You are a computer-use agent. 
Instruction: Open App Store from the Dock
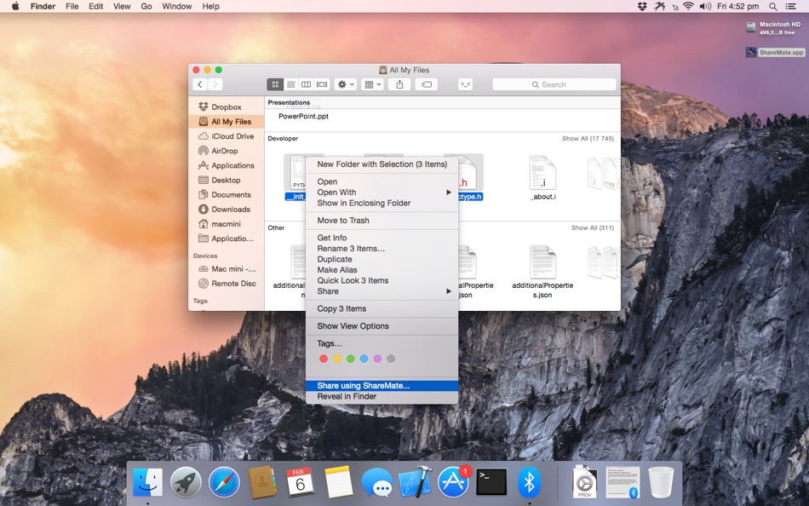tap(454, 482)
